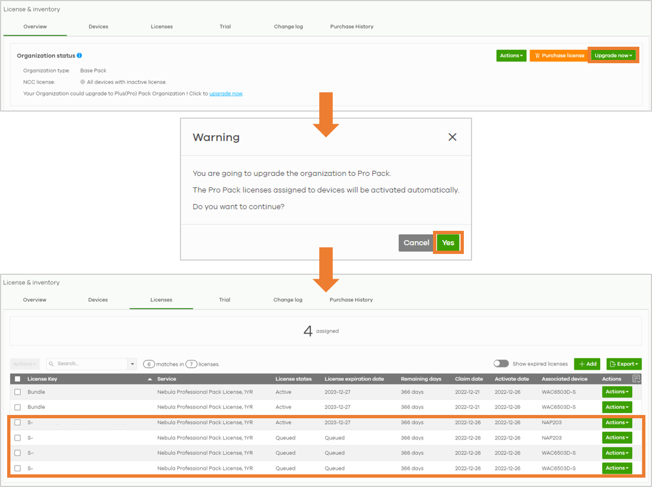
Task: Switch to Devices tab in bottom panel
Action: click(98, 300)
